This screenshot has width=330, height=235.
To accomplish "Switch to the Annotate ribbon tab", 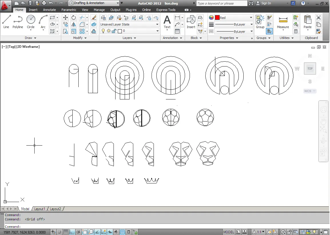I will click(x=49, y=10).
